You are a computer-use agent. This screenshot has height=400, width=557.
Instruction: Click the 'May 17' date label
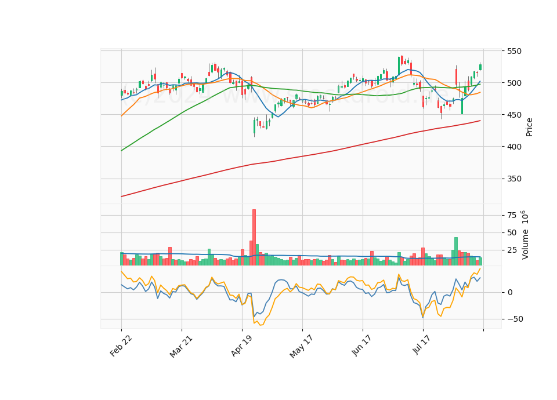tap(302, 347)
